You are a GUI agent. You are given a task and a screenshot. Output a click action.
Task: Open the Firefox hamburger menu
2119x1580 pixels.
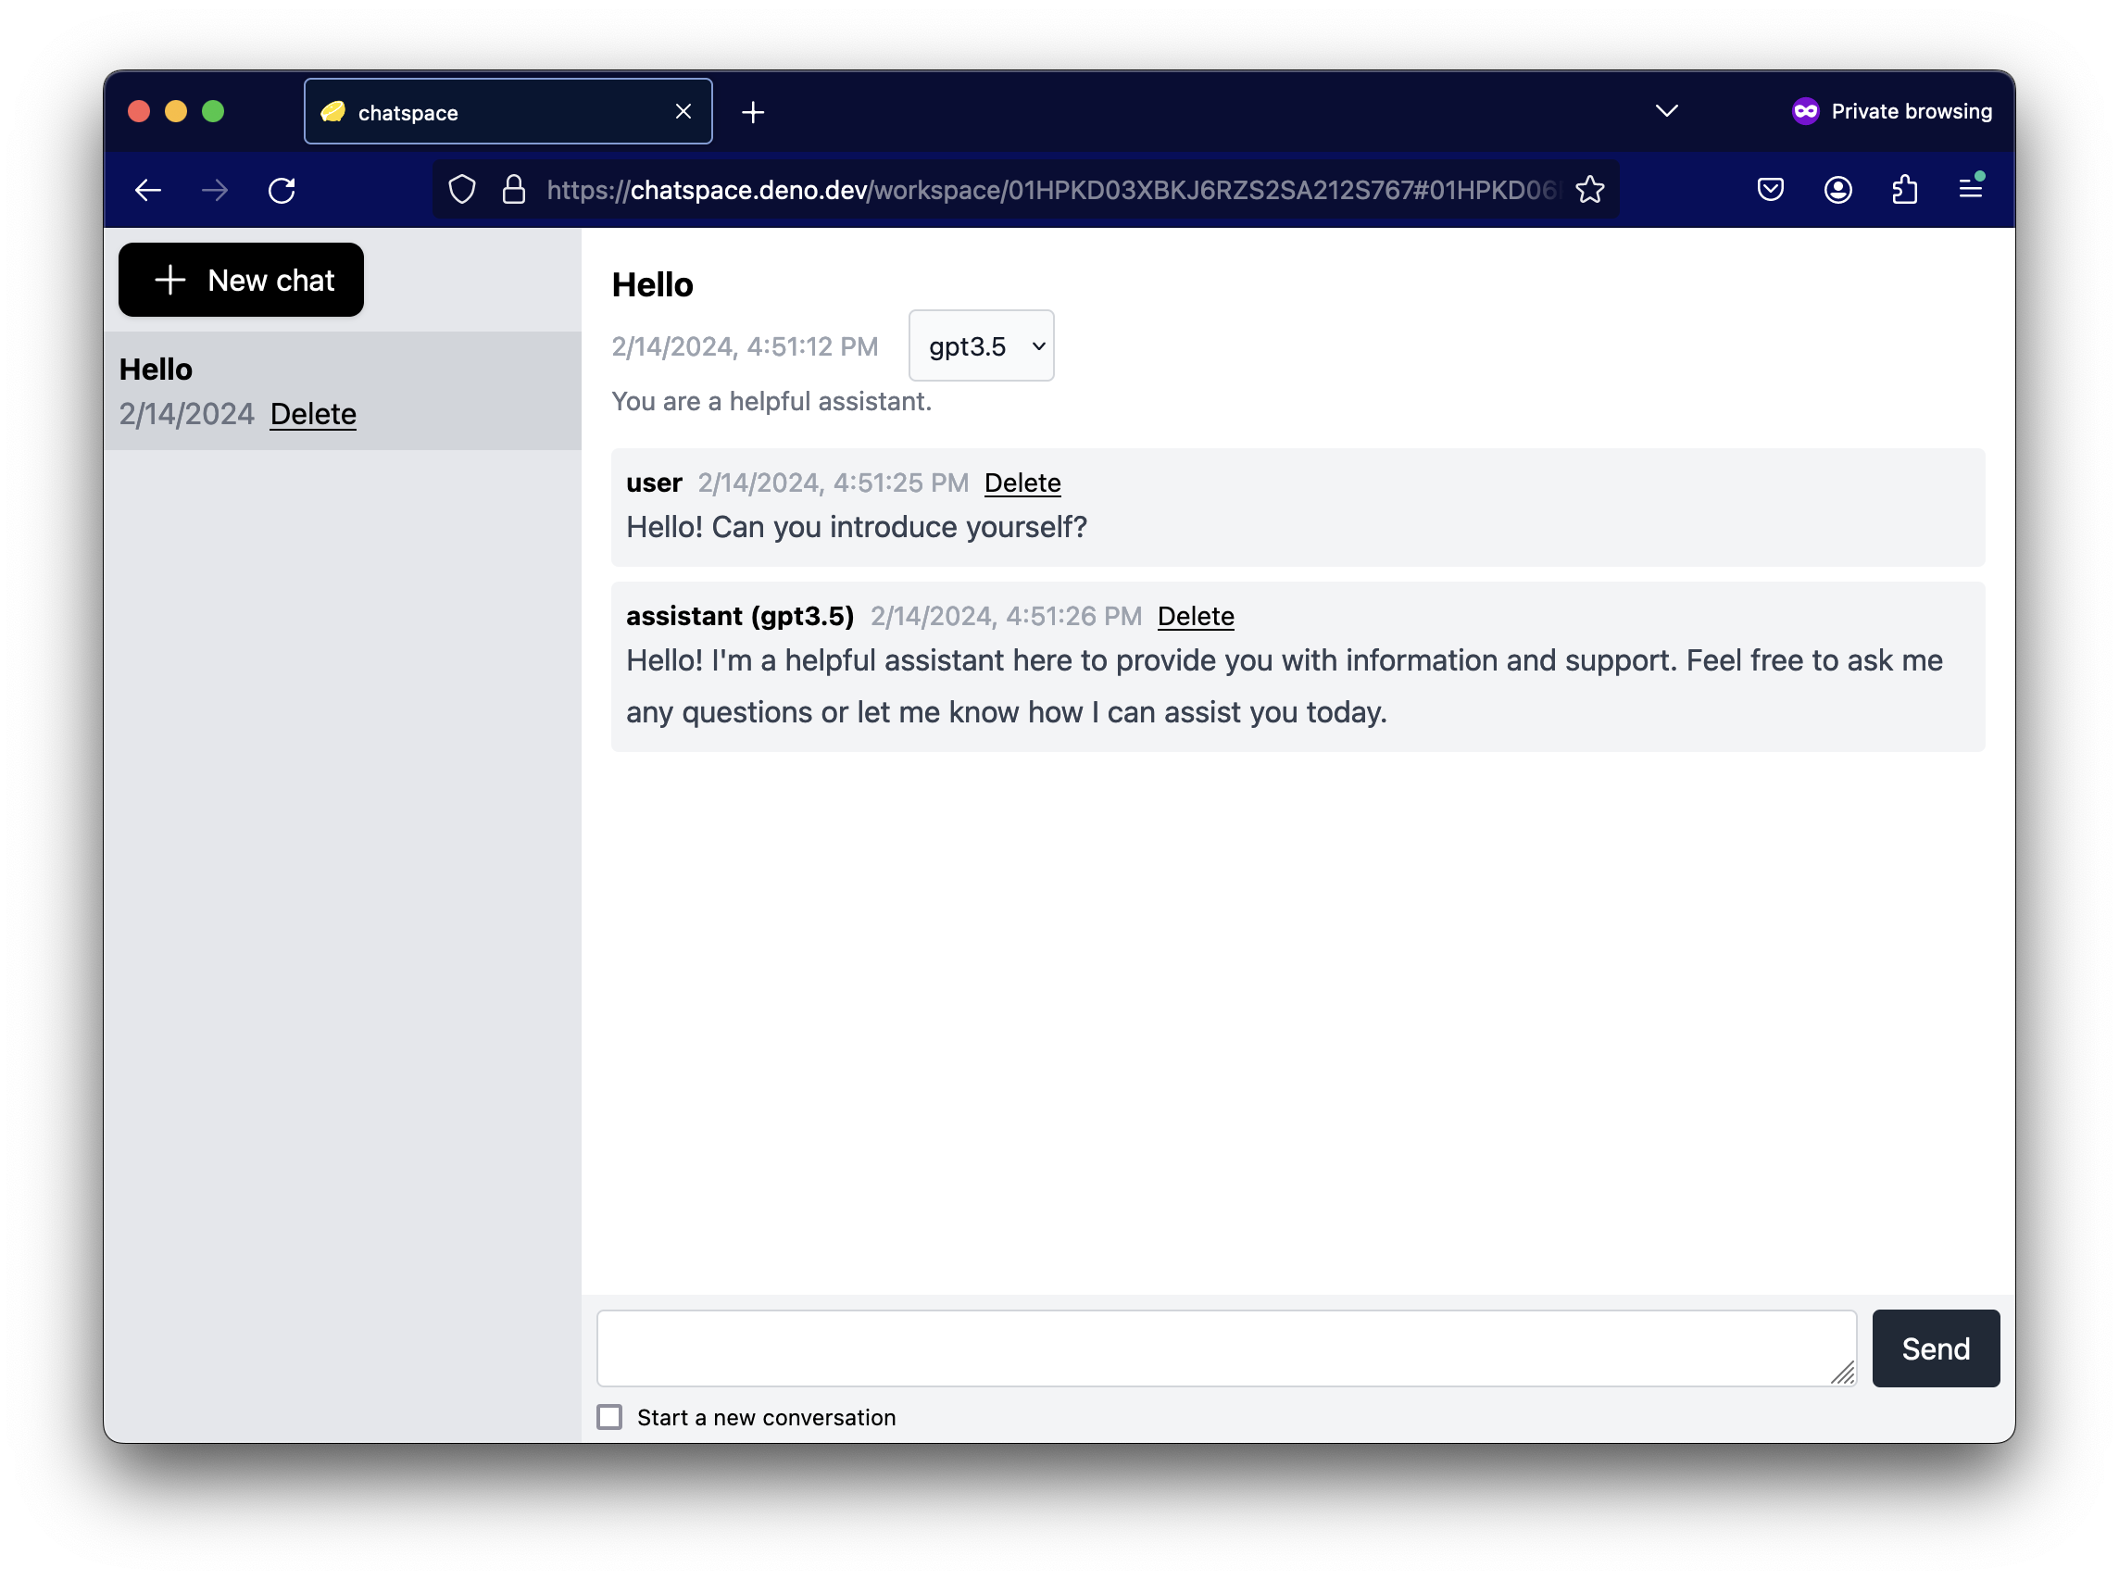click(x=1970, y=189)
